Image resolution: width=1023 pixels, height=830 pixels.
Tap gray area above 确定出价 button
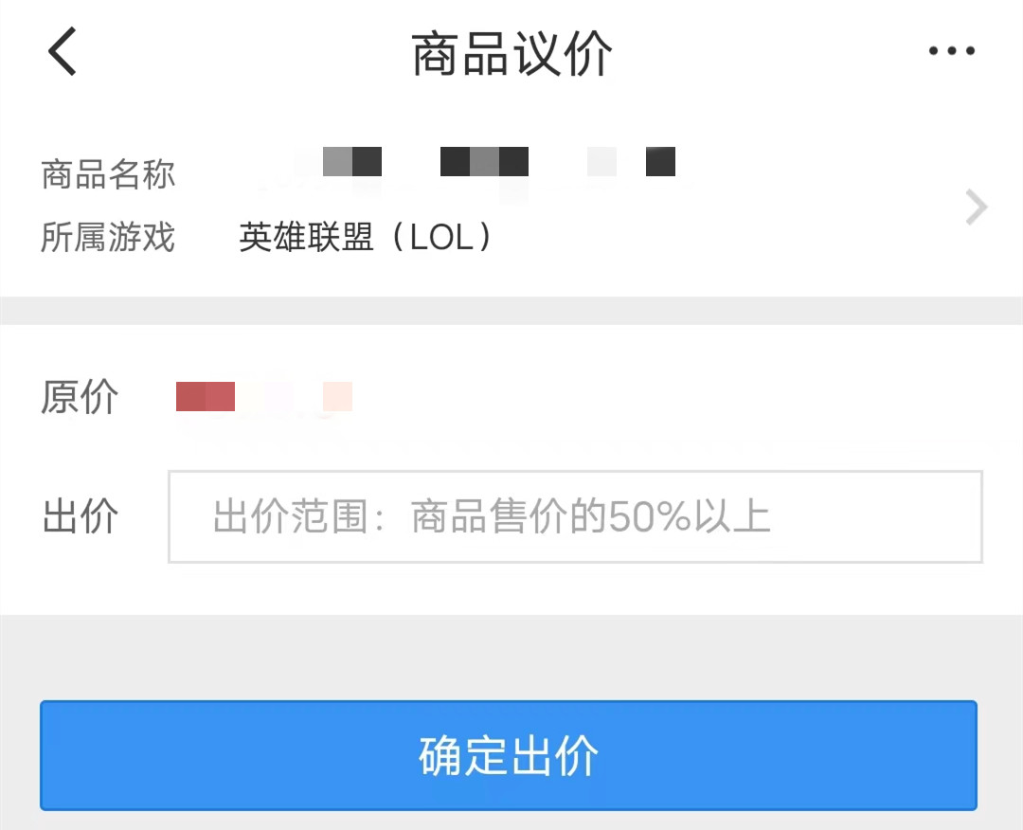coord(511,657)
